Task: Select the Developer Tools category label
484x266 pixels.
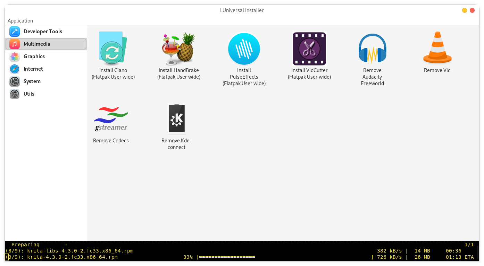Action: [43, 32]
